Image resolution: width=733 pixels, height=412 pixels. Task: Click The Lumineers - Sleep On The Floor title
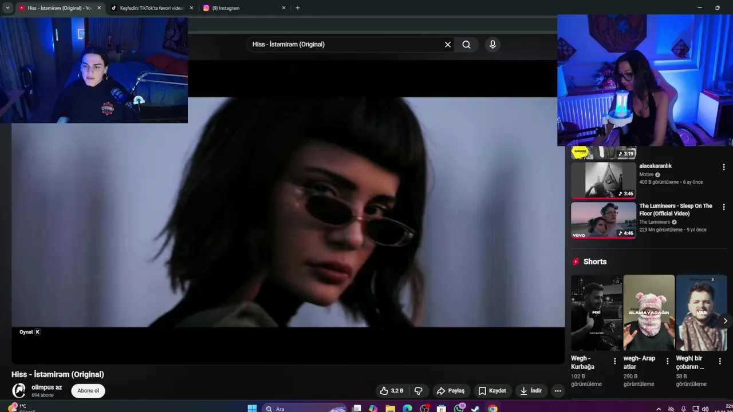pyautogui.click(x=676, y=209)
